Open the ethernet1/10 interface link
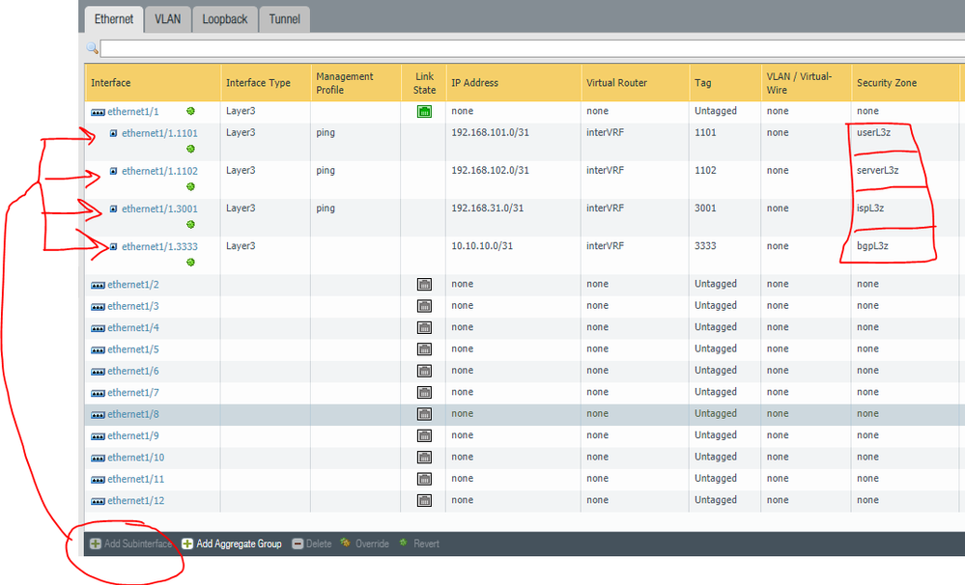The image size is (965, 585). (135, 458)
